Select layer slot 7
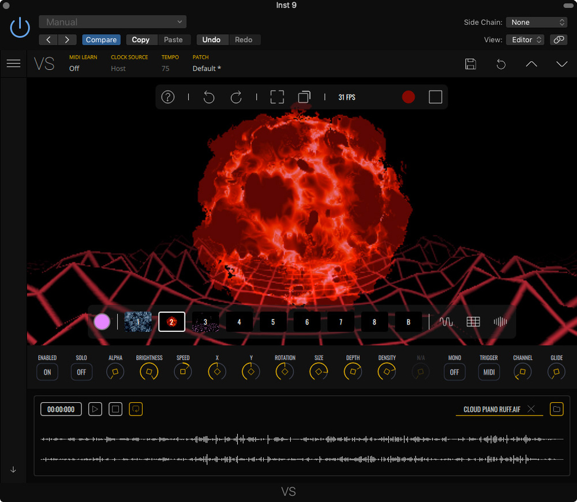The image size is (577, 502). 341,322
